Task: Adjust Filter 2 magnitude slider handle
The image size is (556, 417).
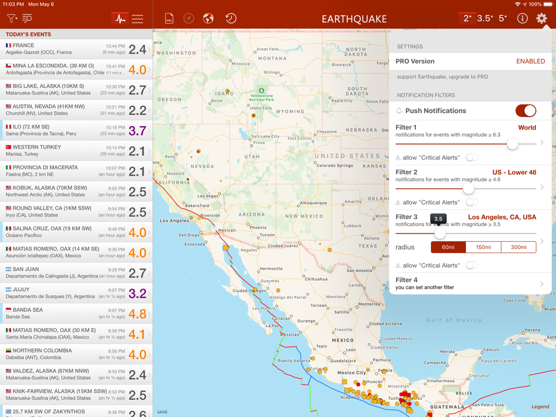Action: coord(468,188)
